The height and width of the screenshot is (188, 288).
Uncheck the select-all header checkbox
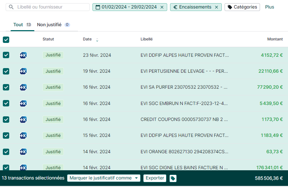[x=6, y=40]
